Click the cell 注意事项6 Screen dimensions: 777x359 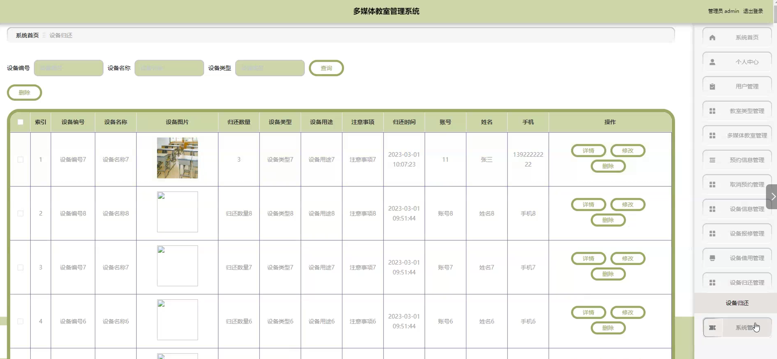(363, 321)
